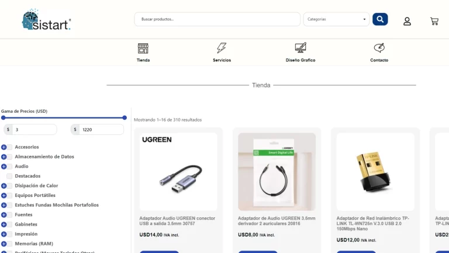The image size is (449, 253).
Task: Expand Disipación de Calor category
Action: click(x=4, y=186)
